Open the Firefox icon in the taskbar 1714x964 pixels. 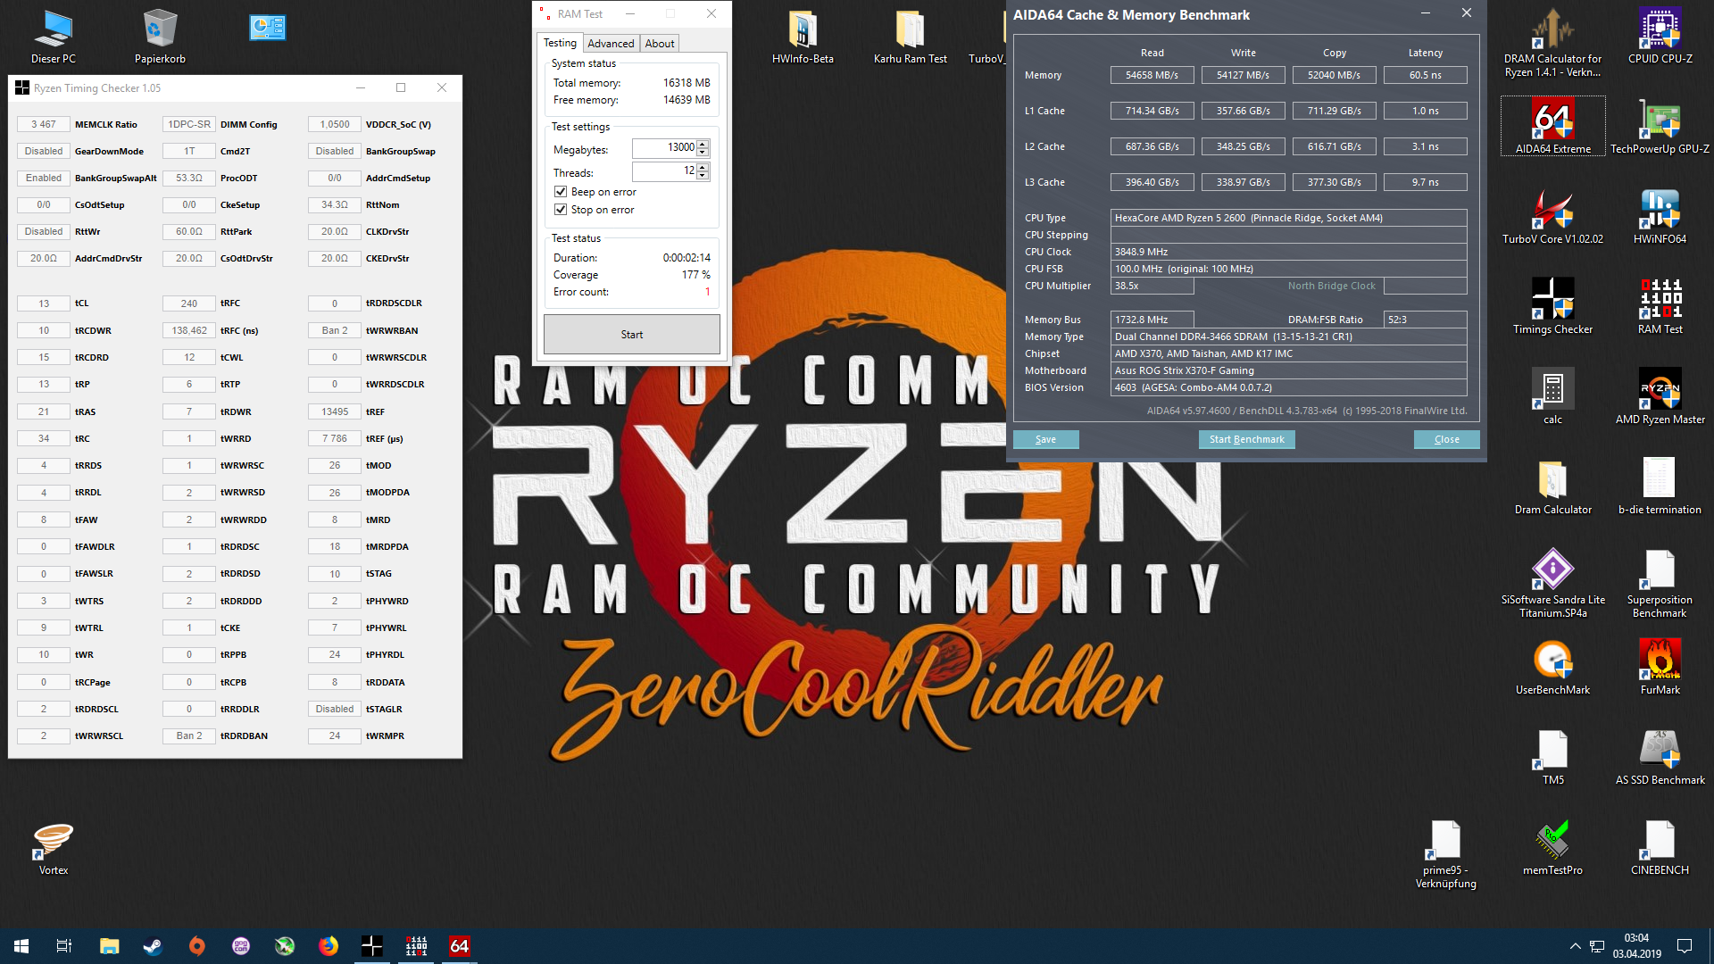[x=329, y=946]
